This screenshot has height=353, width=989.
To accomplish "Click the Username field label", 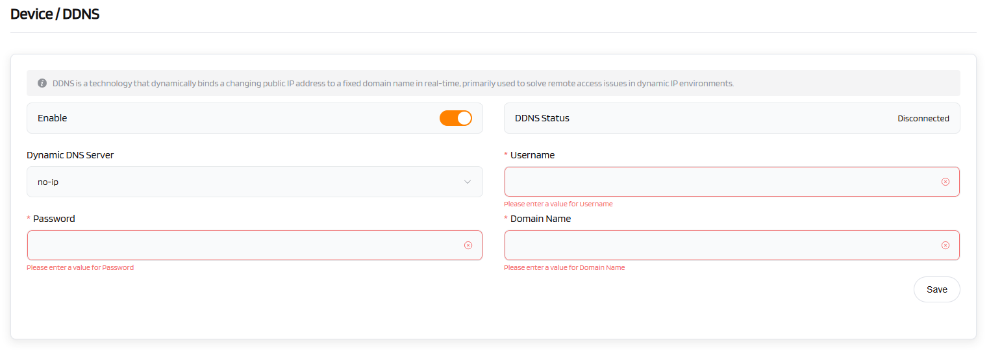I will coord(532,155).
